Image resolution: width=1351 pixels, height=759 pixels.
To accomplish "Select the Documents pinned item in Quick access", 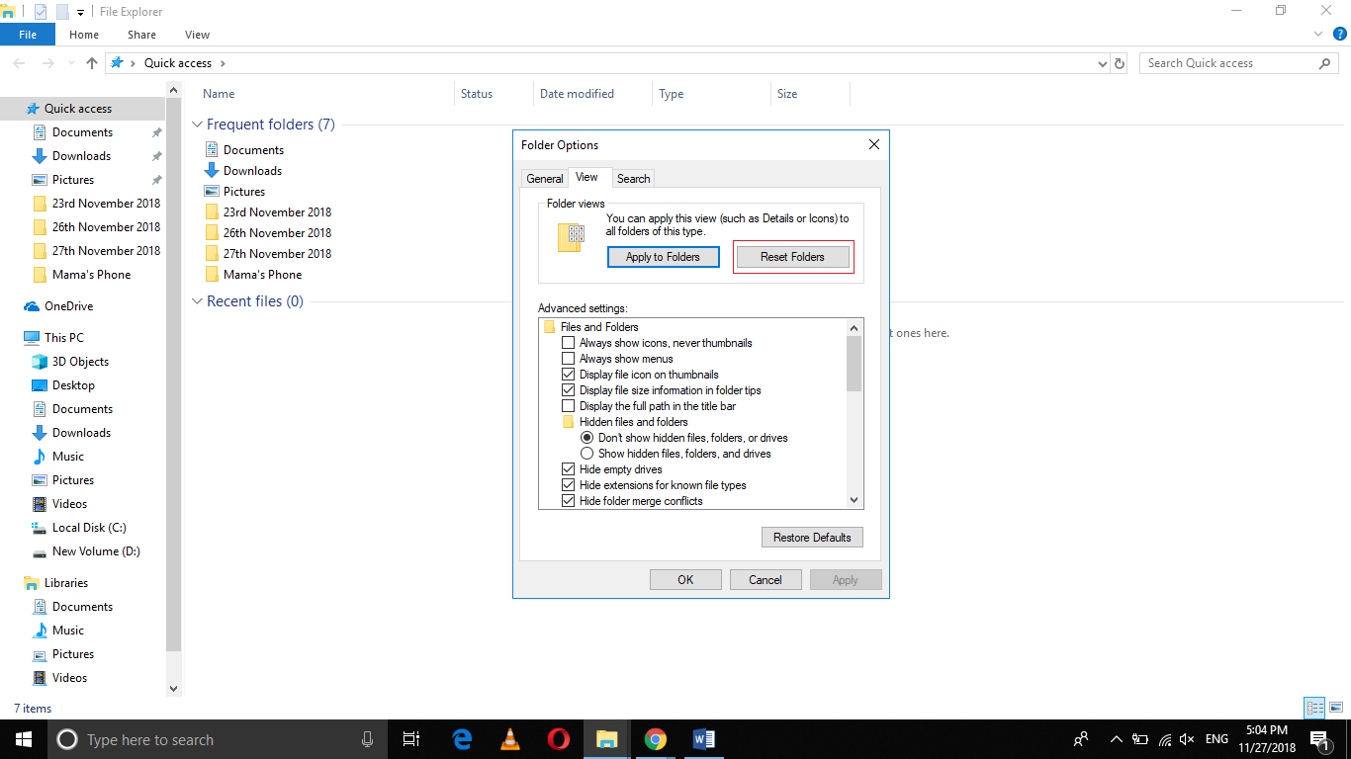I will (x=83, y=131).
